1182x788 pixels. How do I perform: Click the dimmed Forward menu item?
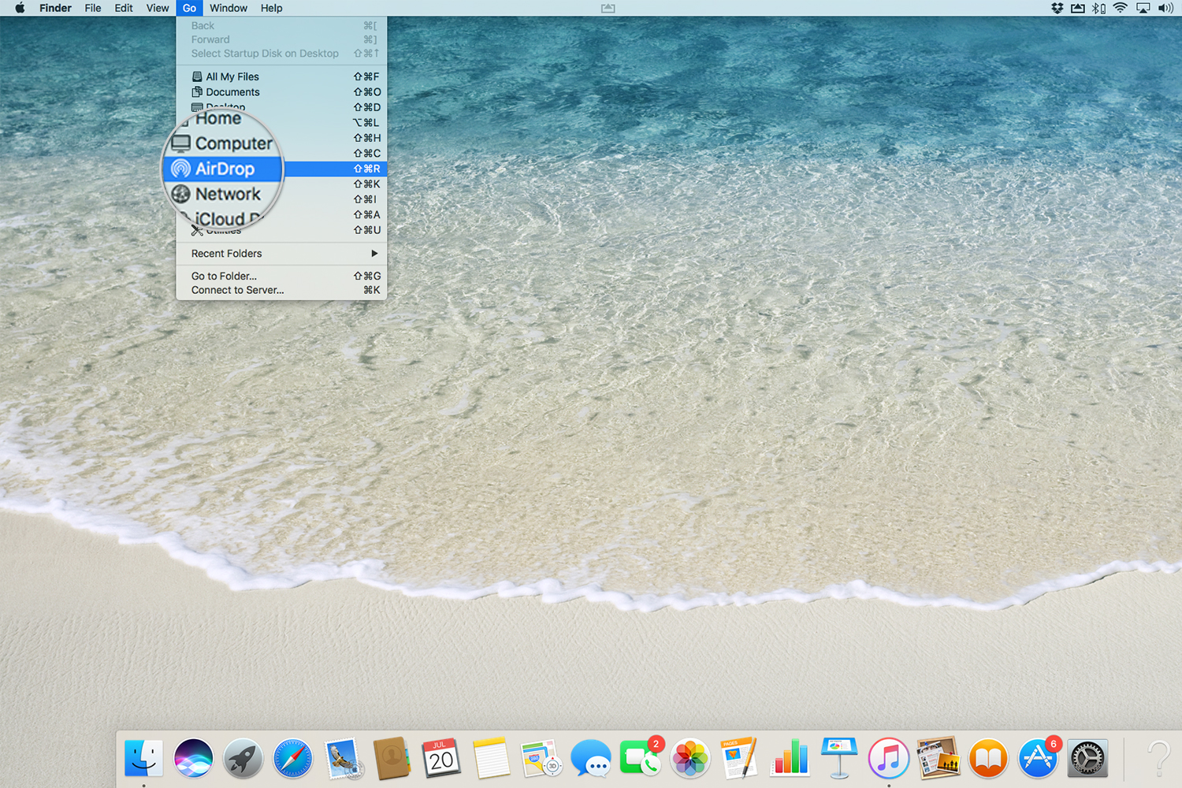[x=281, y=39]
